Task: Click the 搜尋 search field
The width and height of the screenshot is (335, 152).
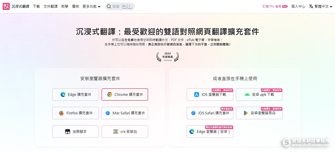Action: tap(120, 7)
